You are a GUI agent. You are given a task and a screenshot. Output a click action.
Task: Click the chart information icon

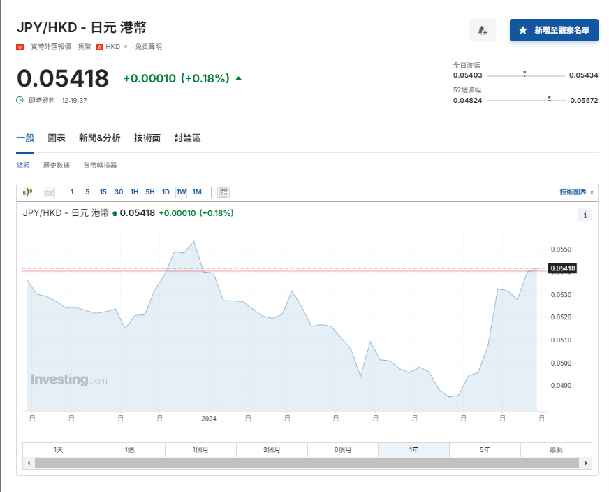(x=585, y=214)
